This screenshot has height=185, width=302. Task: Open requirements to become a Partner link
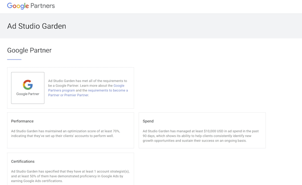tap(108, 91)
